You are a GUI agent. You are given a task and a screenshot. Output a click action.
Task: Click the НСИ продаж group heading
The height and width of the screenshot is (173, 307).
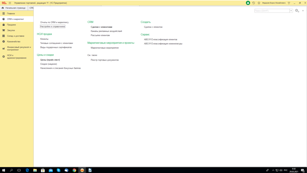pos(44,34)
